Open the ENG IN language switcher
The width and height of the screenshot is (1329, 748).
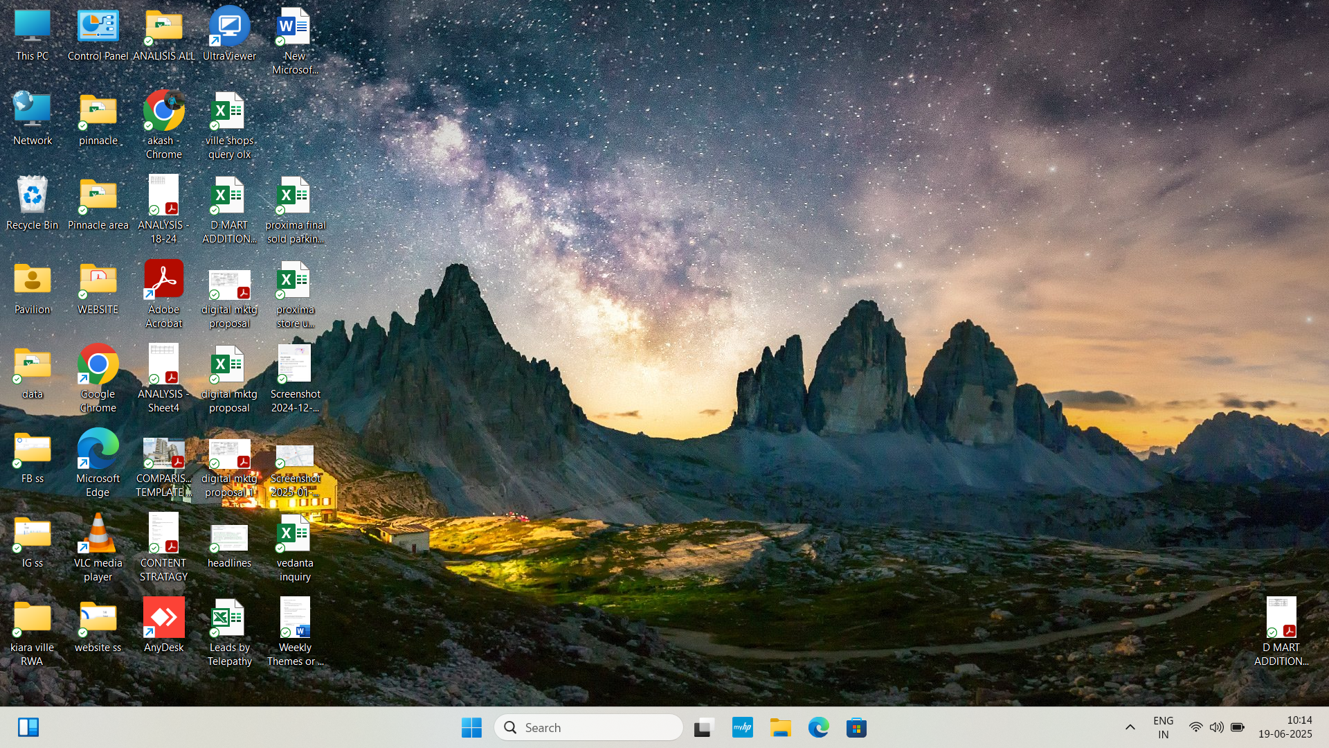[x=1163, y=727]
